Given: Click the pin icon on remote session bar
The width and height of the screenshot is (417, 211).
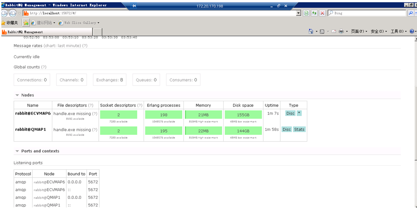Looking at the screenshot, I should pos(134,6).
